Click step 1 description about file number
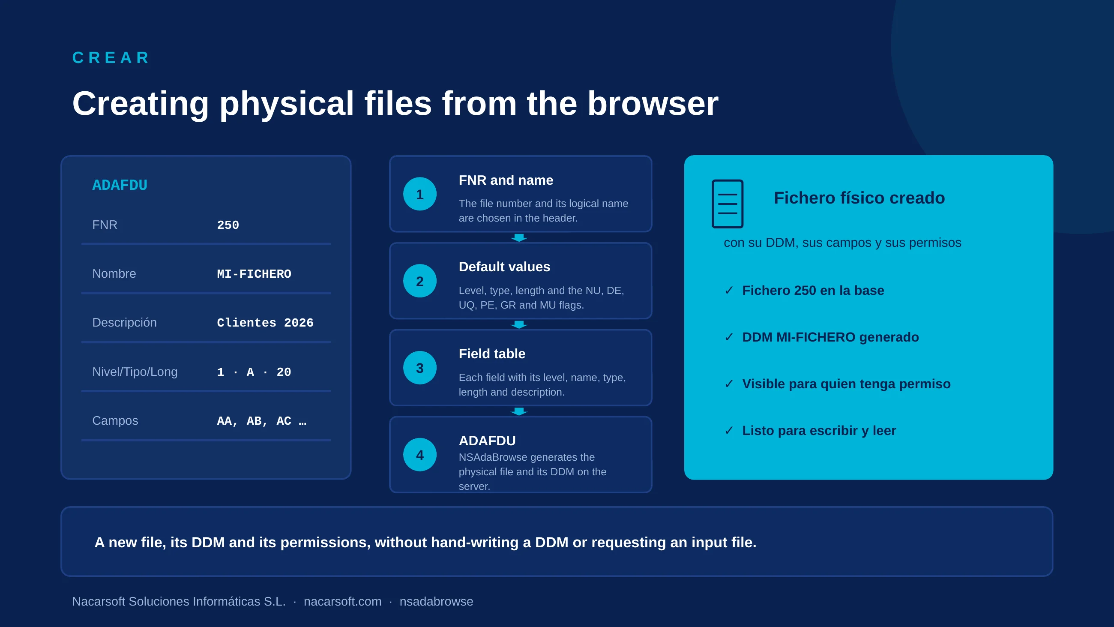The image size is (1114, 627). tap(543, 211)
